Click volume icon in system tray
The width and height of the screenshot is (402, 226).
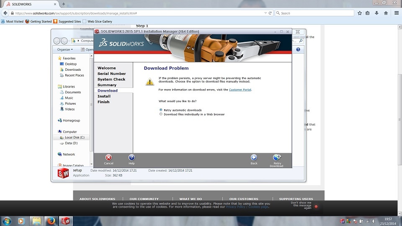tap(374, 221)
